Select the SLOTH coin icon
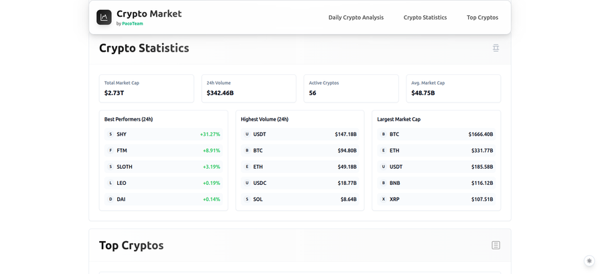The height and width of the screenshot is (274, 600). click(110, 167)
